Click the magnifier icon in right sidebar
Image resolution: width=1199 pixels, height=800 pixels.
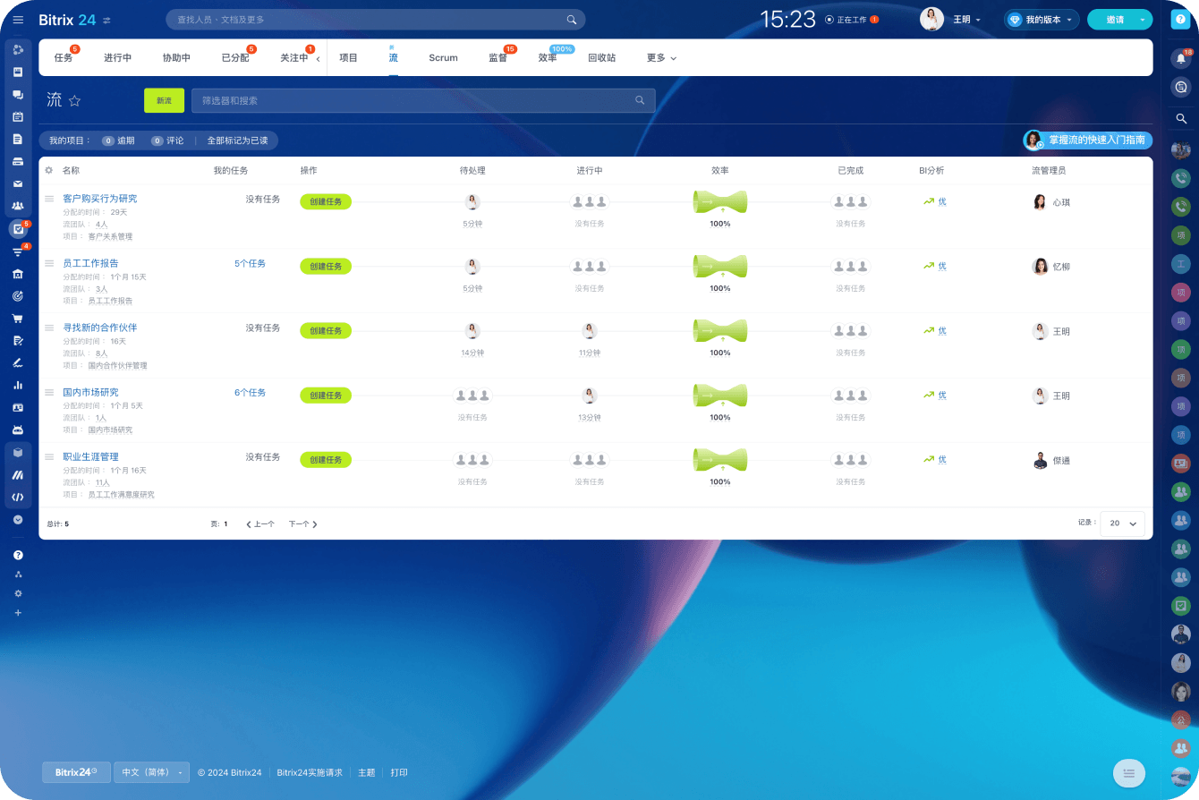coord(1180,118)
